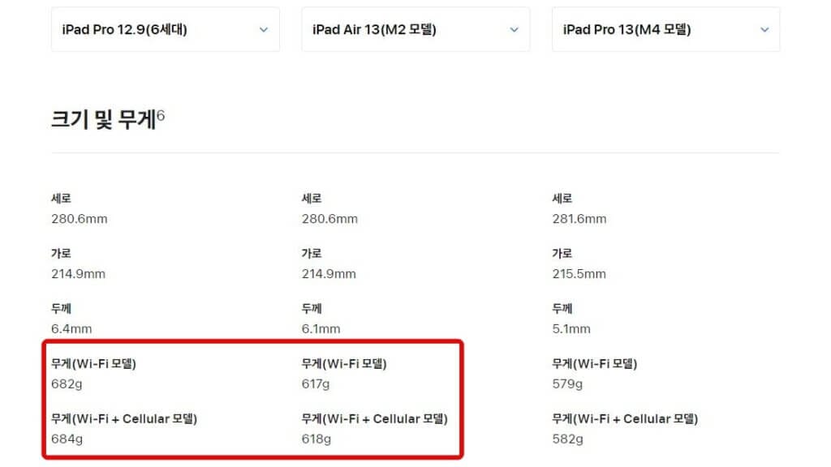This screenshot has height=467, width=831.
Task: Click the 579g weight of iPad Pro 13
Action: [x=568, y=384]
